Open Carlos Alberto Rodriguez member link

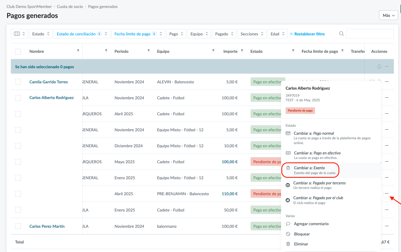click(x=51, y=98)
